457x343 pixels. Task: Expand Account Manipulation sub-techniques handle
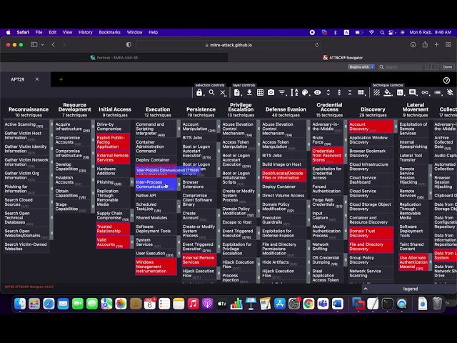point(219,126)
